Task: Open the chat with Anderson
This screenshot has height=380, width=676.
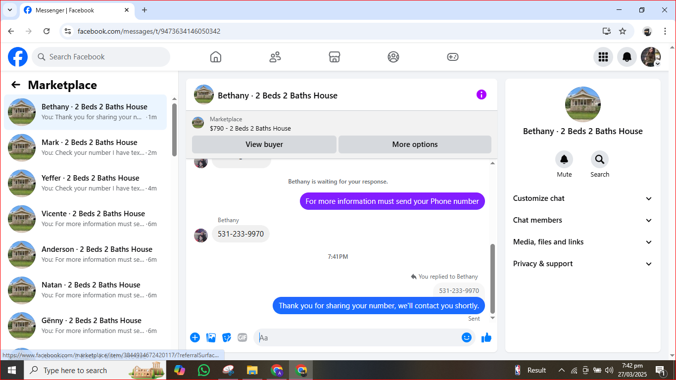Action: tap(85, 254)
